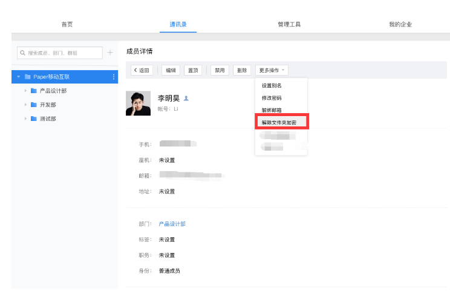Click the 测试部 folder icon
The image size is (450, 297).
[x=34, y=119]
